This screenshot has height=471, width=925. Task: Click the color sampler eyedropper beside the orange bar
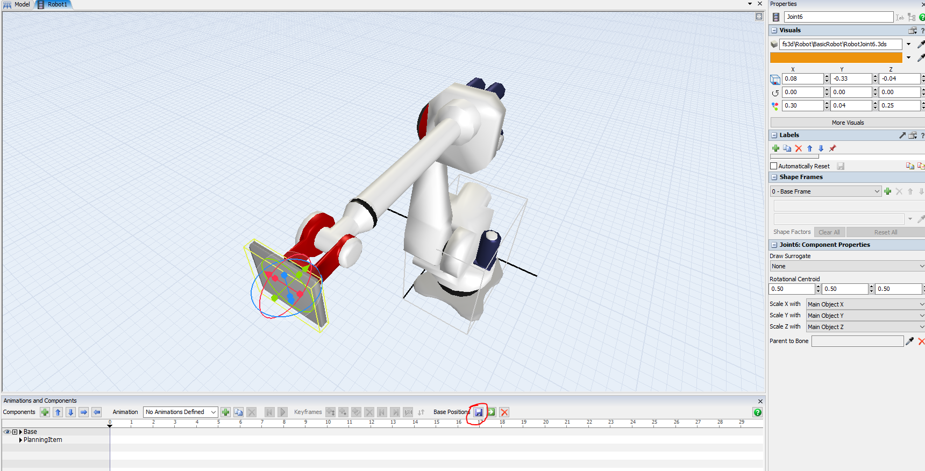click(920, 58)
